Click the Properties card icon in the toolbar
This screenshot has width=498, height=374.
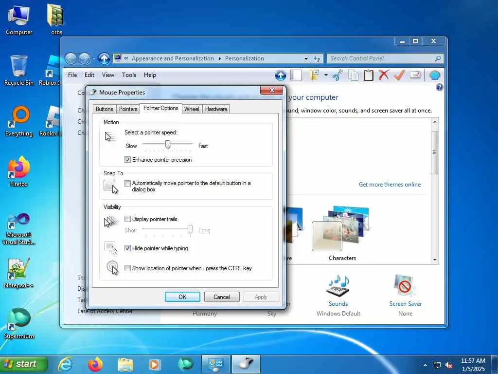[415, 75]
